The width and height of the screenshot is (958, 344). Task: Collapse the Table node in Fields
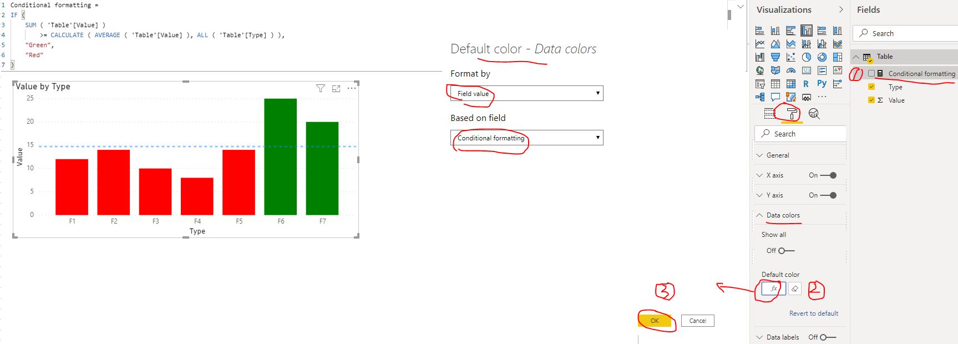click(x=856, y=57)
